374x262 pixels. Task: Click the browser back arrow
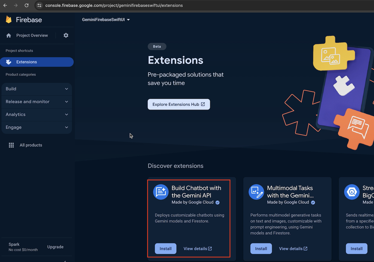click(x=5, y=5)
